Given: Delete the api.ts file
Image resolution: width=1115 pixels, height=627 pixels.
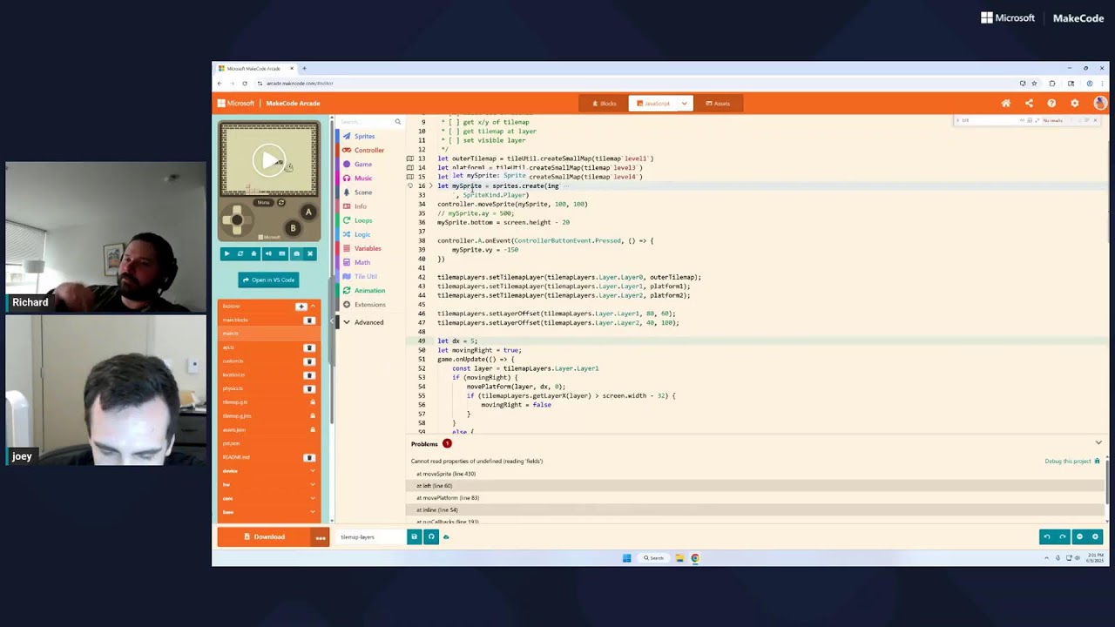Looking at the screenshot, I should (308, 347).
